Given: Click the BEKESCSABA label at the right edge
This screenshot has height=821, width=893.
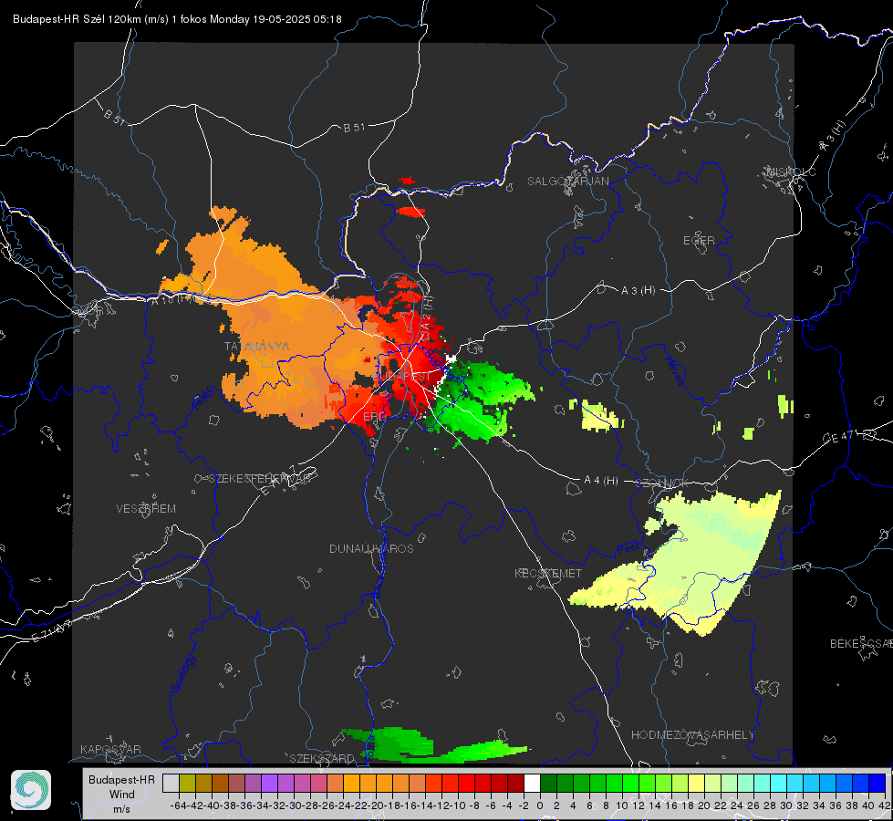Looking at the screenshot, I should (861, 643).
